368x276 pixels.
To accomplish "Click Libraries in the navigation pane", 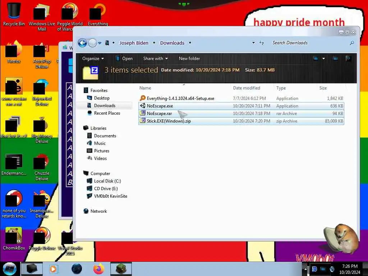I will pos(98,128).
